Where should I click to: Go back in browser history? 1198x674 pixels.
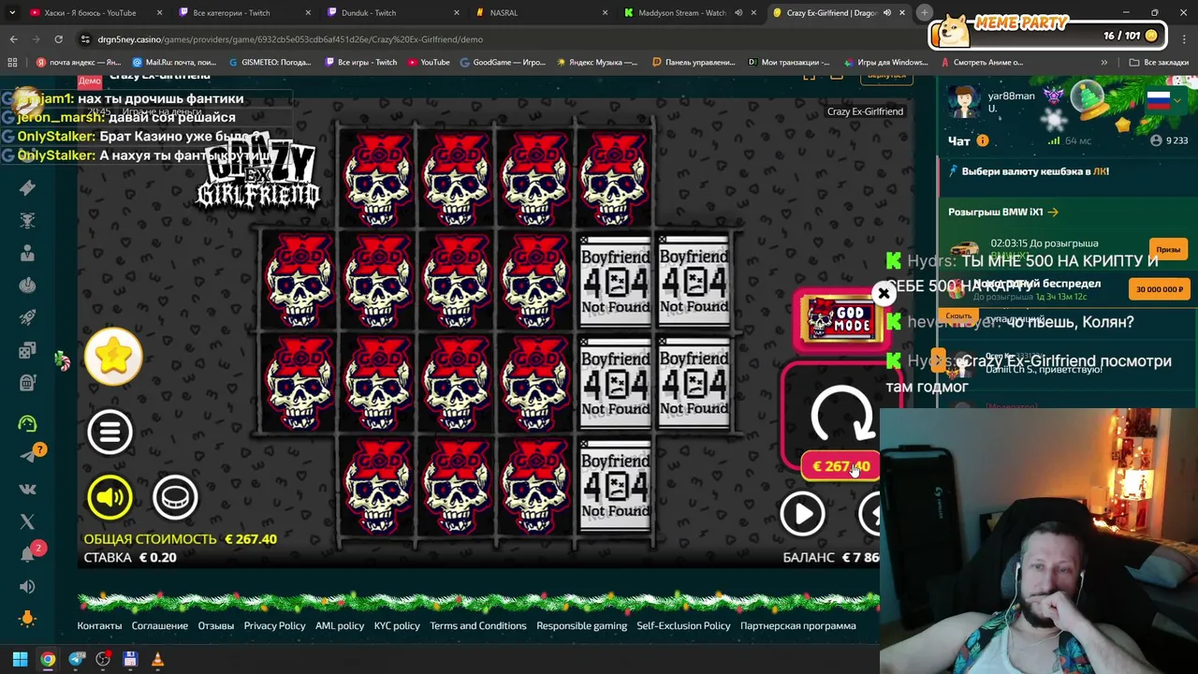pos(13,39)
